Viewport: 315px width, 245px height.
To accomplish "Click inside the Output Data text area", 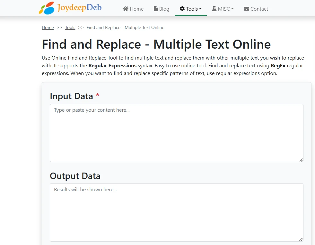I will pos(176,212).
